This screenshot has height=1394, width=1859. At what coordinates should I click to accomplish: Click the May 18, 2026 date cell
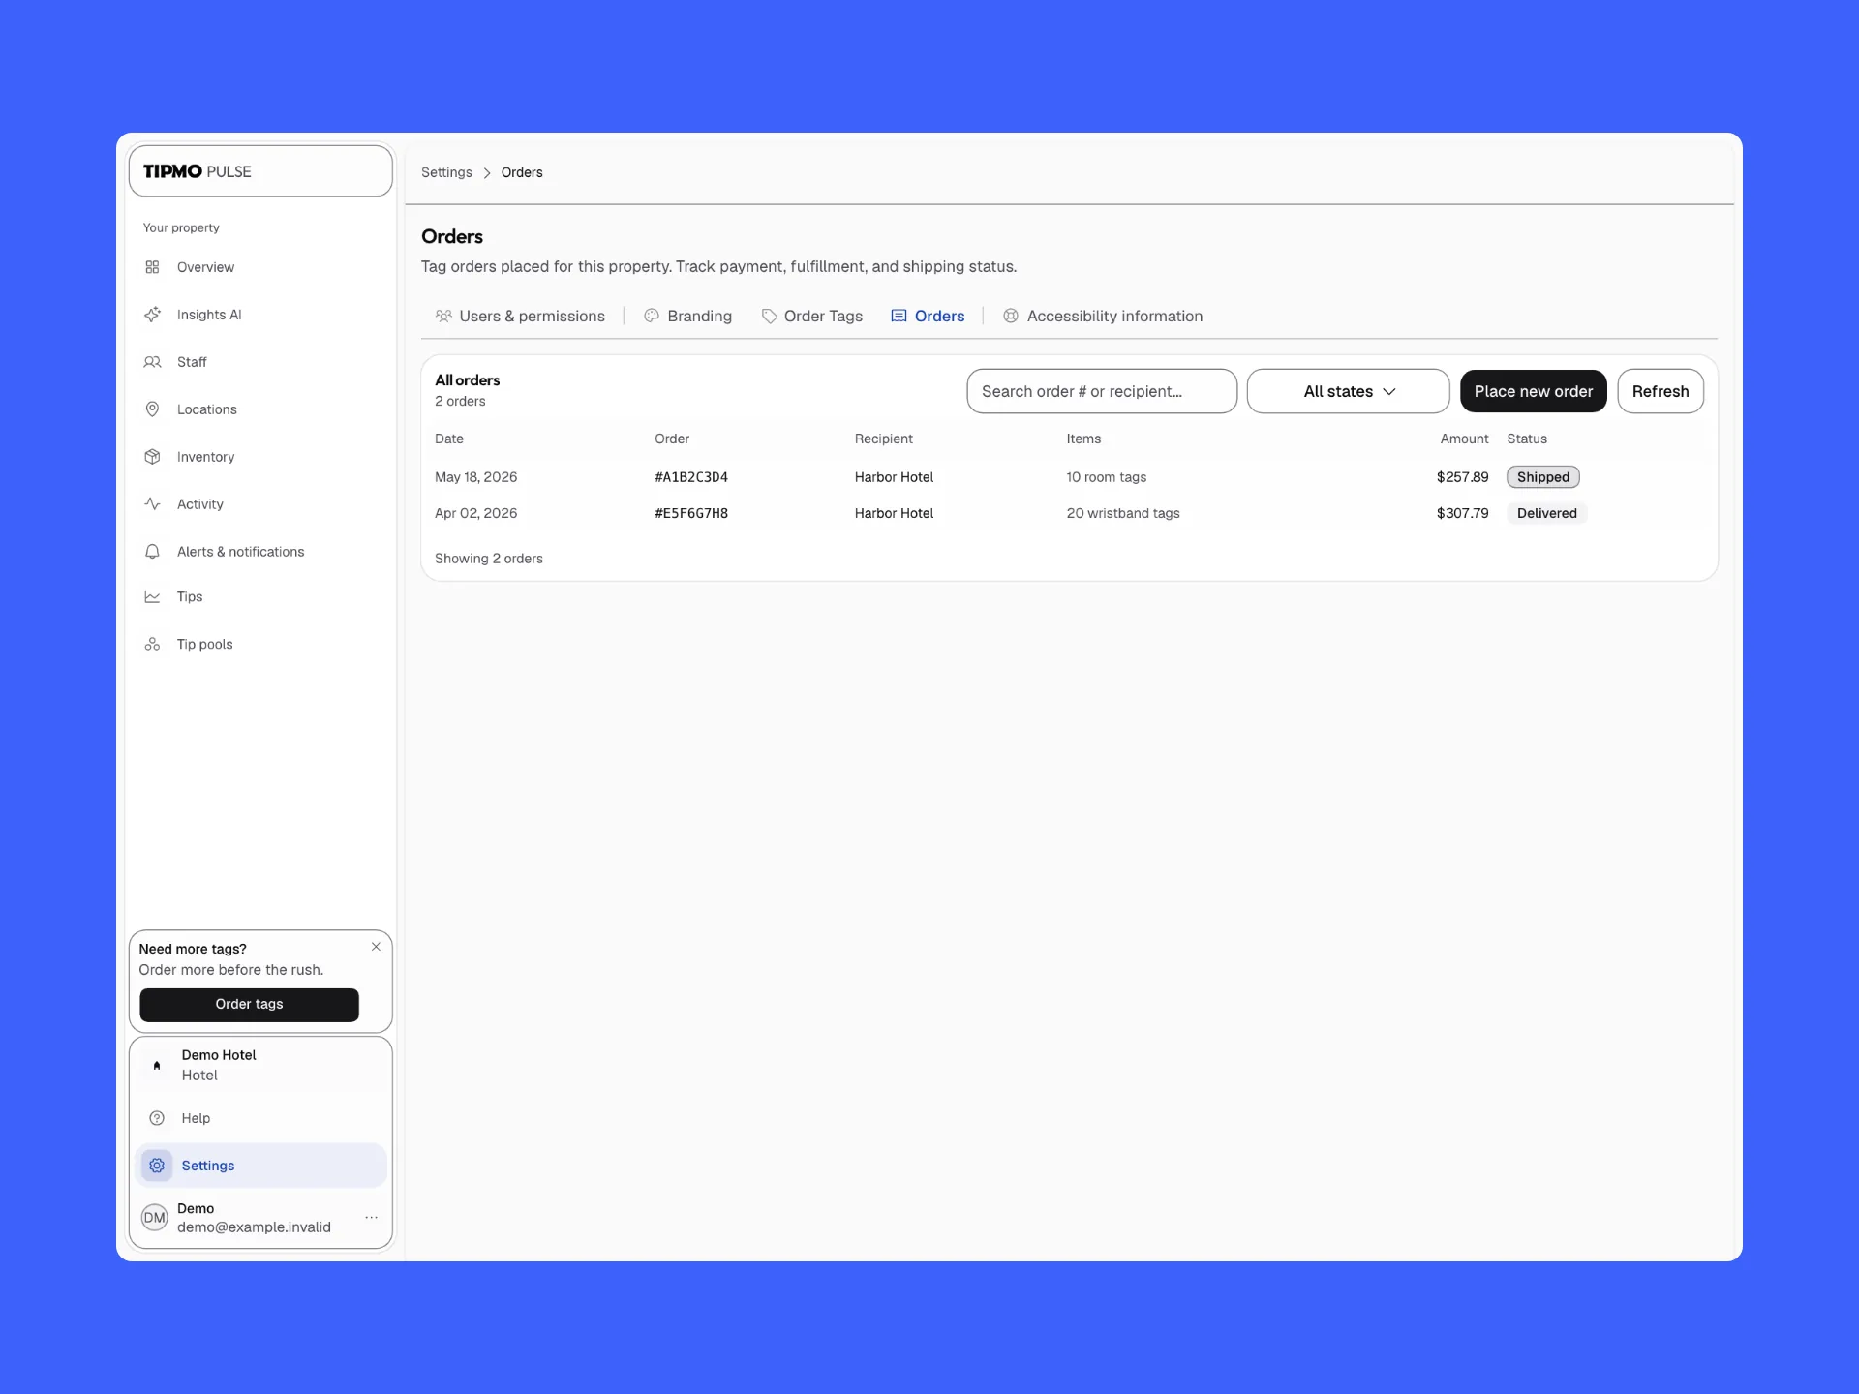[x=475, y=477]
